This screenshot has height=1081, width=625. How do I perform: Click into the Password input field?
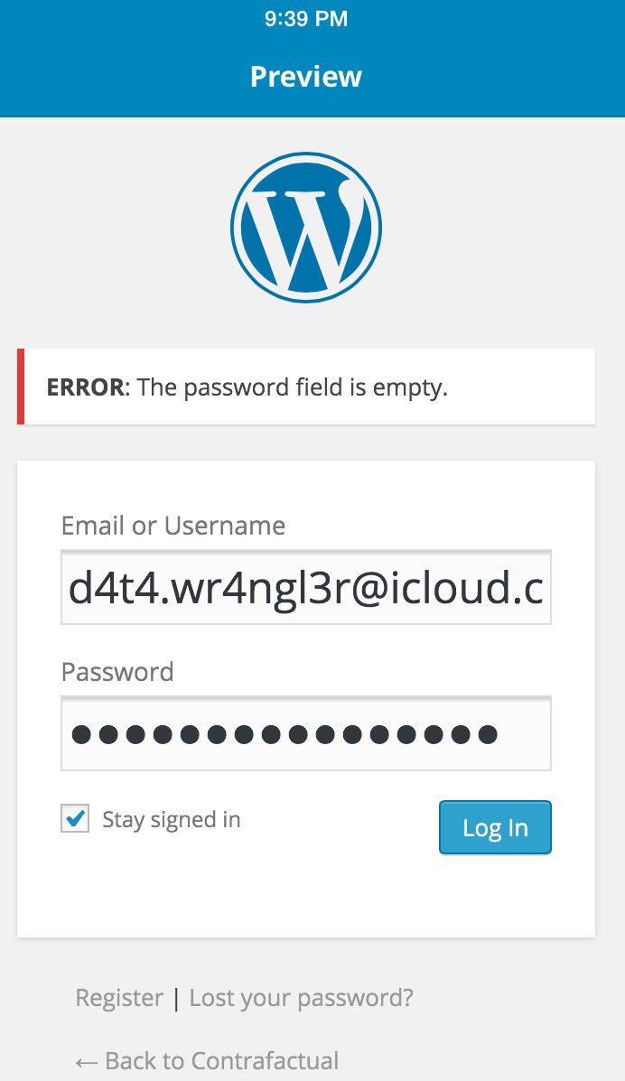pyautogui.click(x=306, y=733)
